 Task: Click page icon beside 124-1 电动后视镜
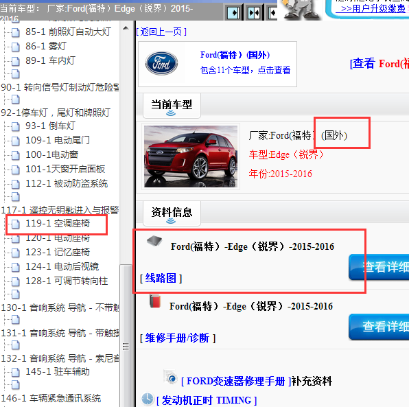point(16,267)
